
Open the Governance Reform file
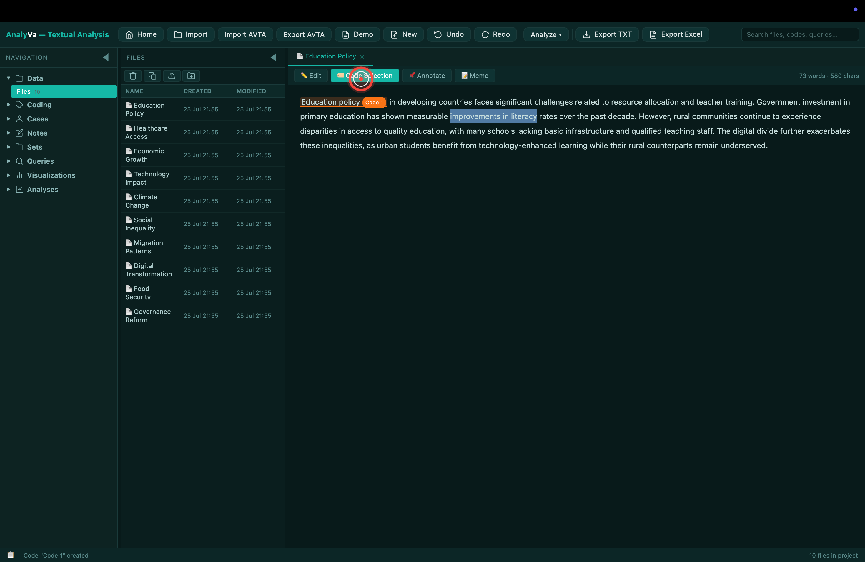(x=203, y=315)
